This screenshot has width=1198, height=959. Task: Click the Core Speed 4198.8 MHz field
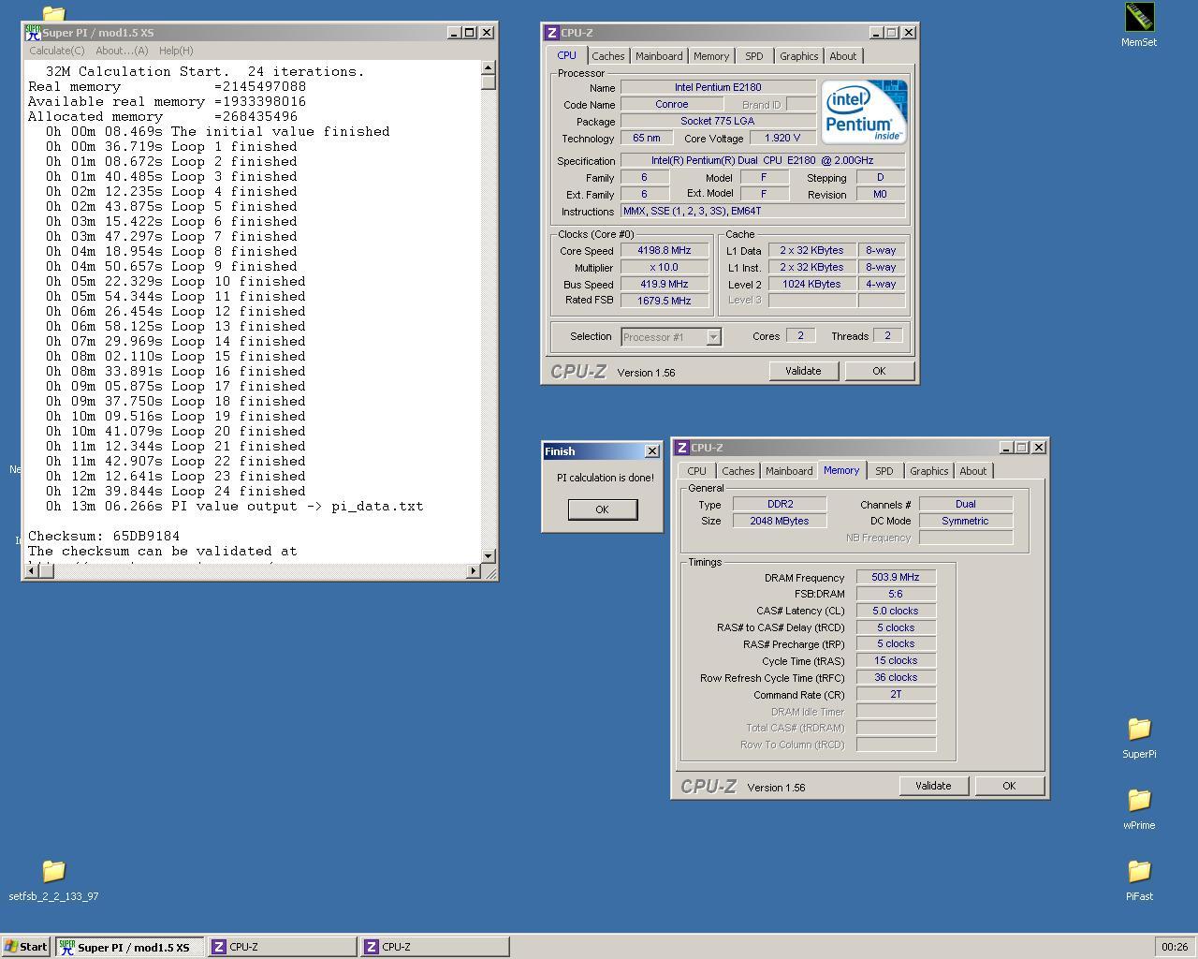click(665, 251)
